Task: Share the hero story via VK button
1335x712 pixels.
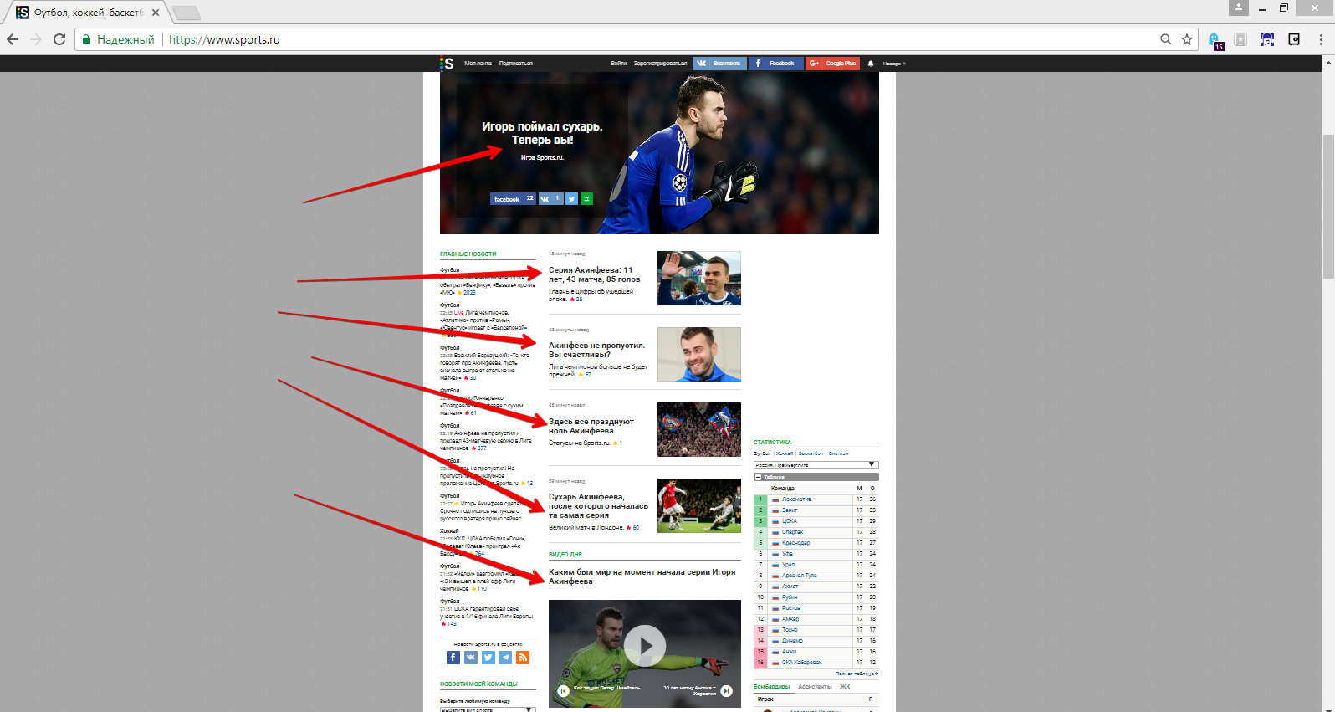Action: (x=550, y=199)
